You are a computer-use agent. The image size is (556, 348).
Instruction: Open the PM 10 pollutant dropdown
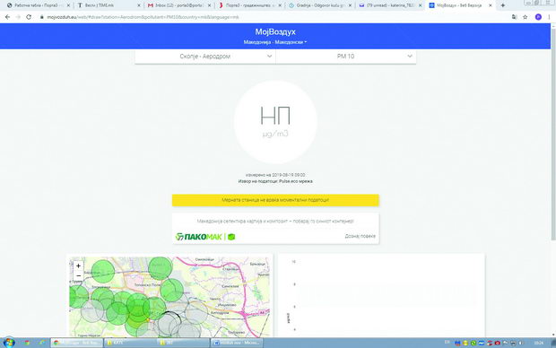pyautogui.click(x=346, y=56)
